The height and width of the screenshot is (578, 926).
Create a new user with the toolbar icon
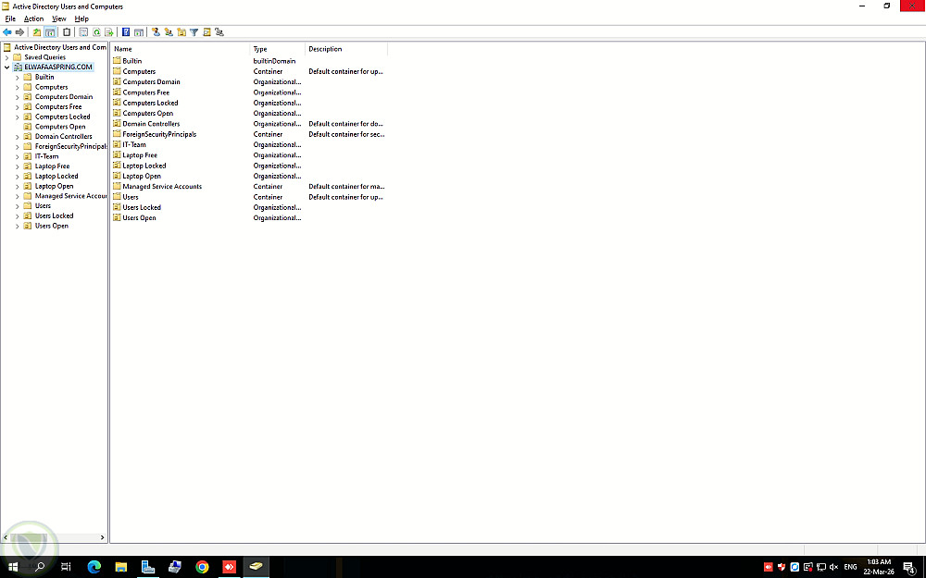pos(156,31)
